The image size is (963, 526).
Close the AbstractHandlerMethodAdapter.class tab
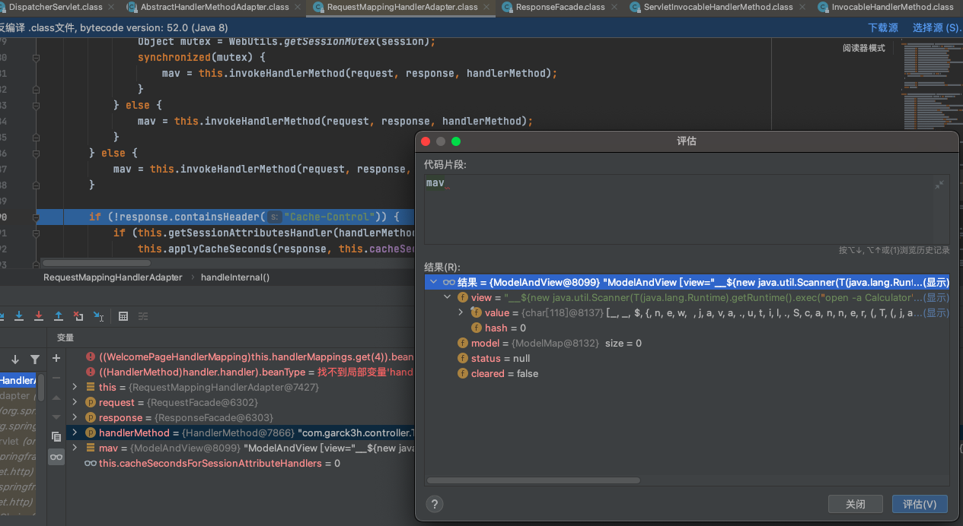point(298,7)
